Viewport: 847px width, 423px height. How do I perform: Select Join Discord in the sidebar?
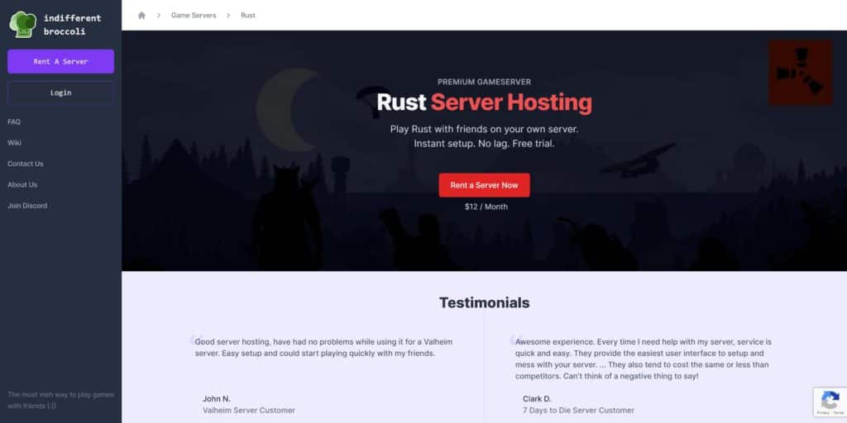(27, 206)
